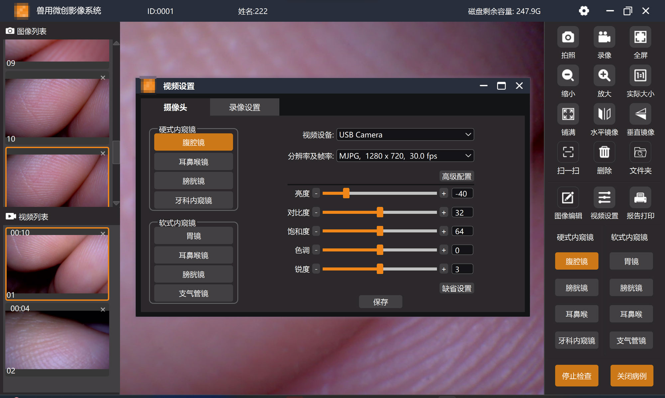Open 图像编辑 image editing tool
665x398 pixels.
(568, 198)
